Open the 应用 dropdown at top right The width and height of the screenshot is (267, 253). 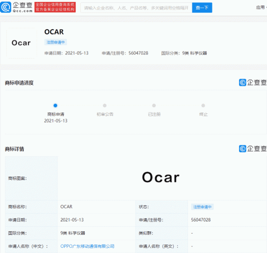(x=261, y=7)
